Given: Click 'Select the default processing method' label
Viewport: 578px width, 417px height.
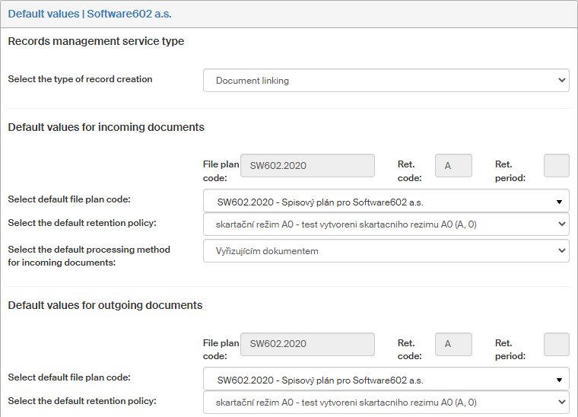Looking at the screenshot, I should click(89, 256).
